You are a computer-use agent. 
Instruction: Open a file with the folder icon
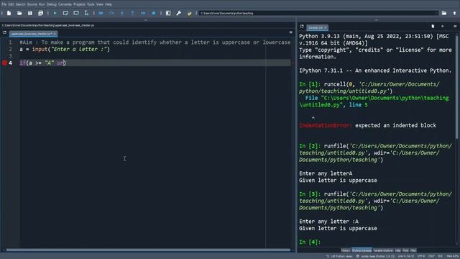point(19,13)
